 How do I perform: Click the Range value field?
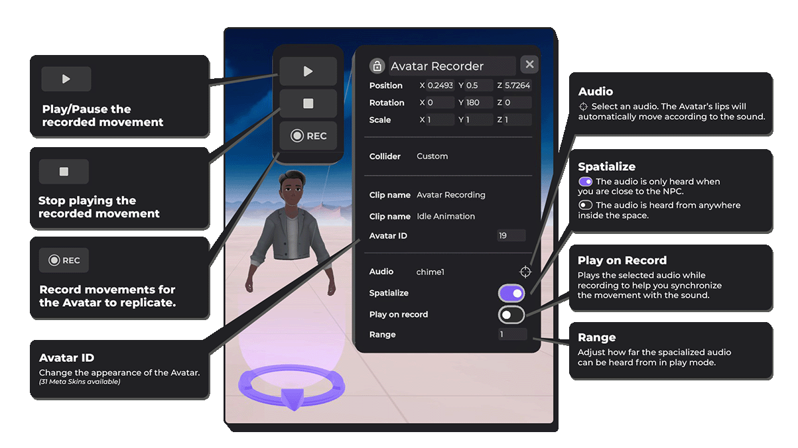click(x=513, y=335)
